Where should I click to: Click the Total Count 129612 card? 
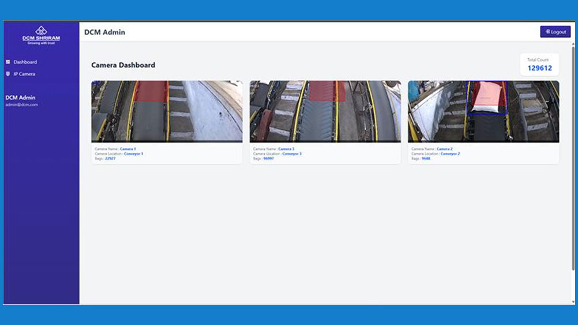pos(539,65)
